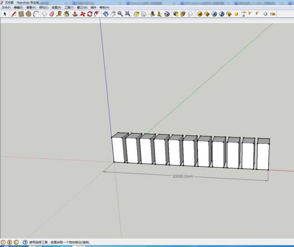The image size is (294, 247).
Task: Choose the Rectangle drawing tool
Action: 21,14
